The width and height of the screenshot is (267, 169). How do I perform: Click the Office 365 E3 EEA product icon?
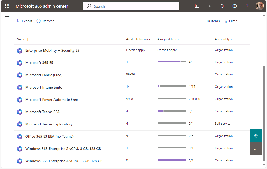pos(20,137)
